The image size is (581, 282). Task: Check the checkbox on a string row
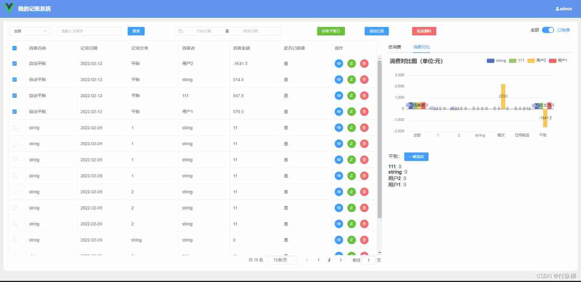coord(14,127)
